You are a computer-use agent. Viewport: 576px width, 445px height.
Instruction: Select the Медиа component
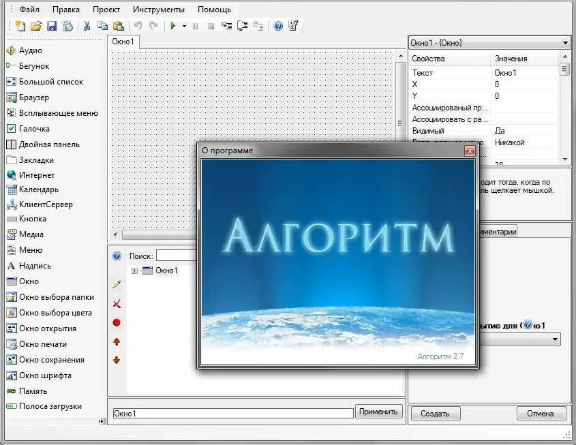click(x=25, y=234)
